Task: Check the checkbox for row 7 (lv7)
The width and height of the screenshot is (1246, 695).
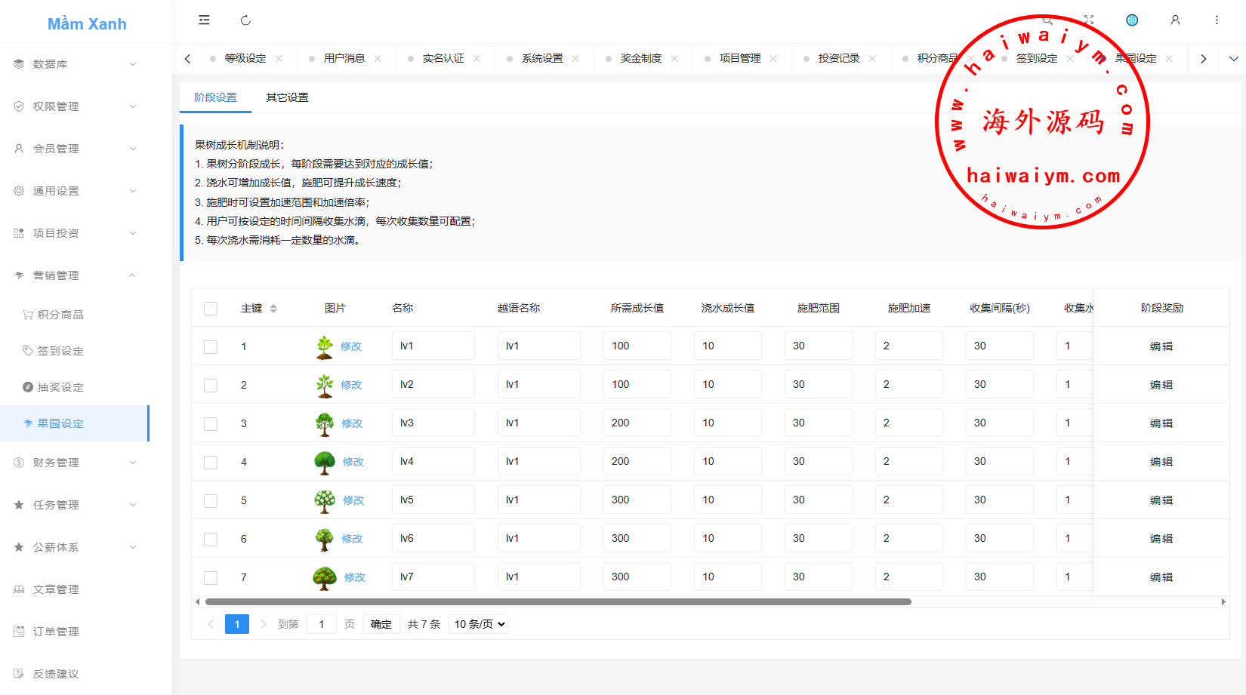Action: [x=211, y=578]
